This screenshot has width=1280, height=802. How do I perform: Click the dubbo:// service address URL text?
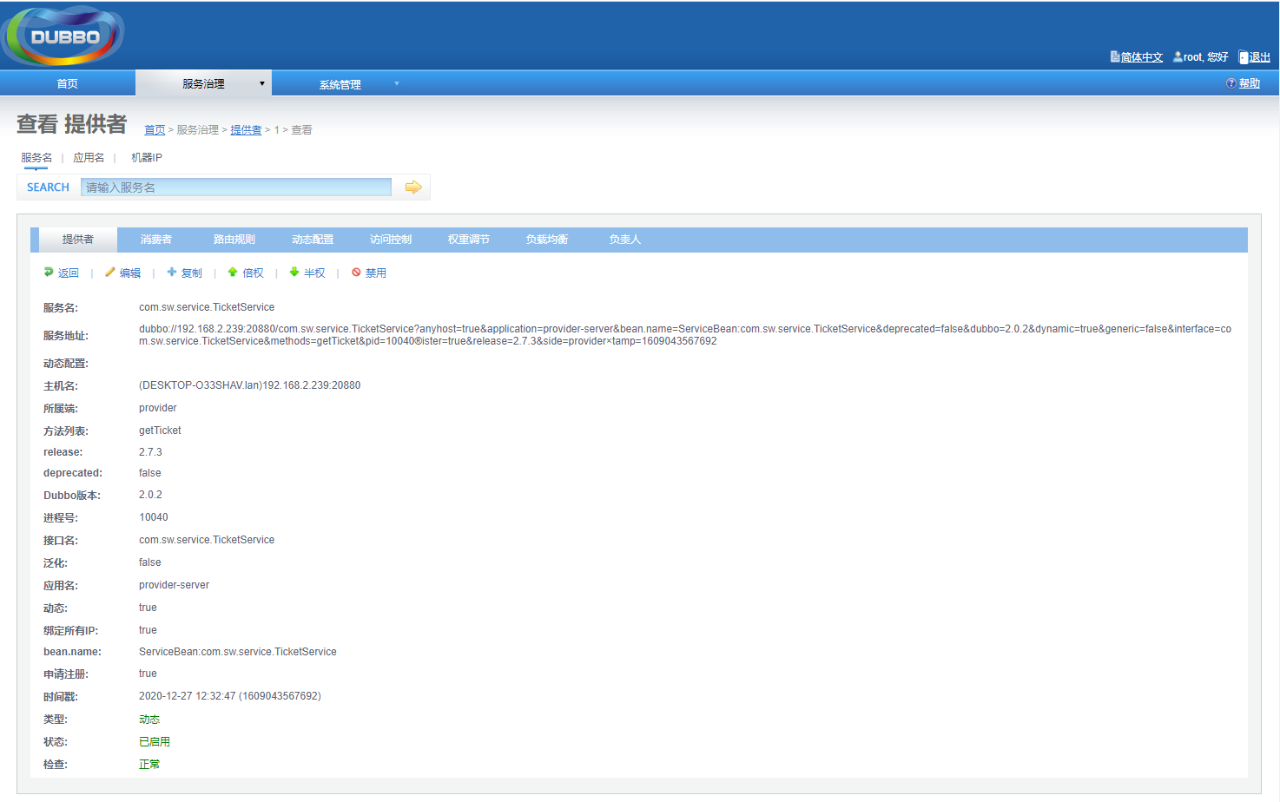point(685,335)
